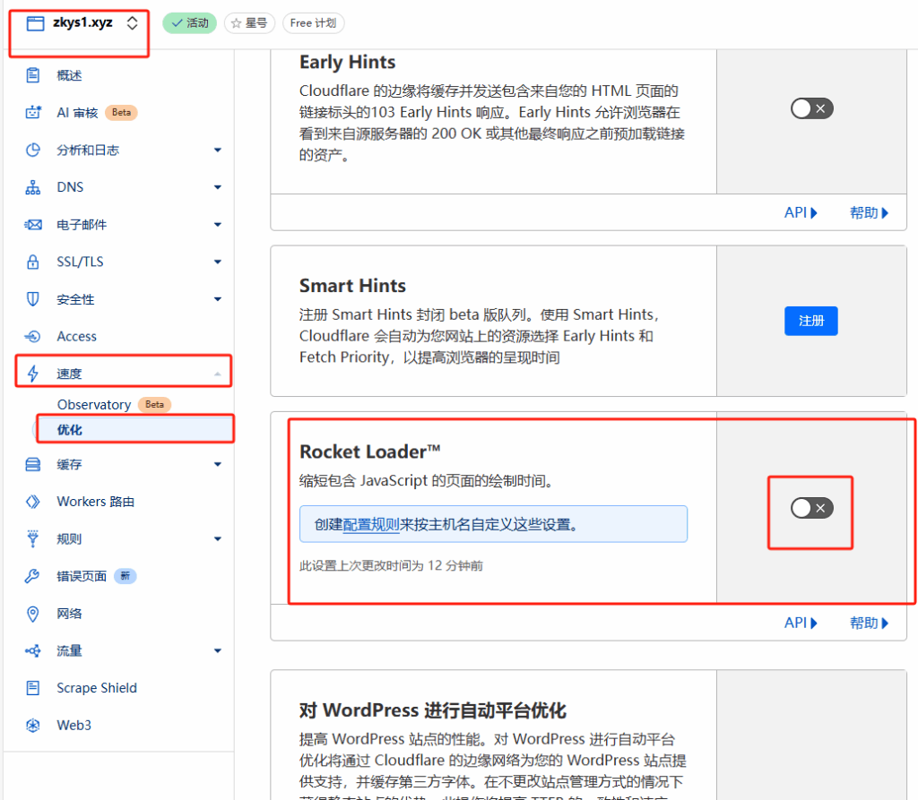Click the 流量 routing nodes icon

point(33,650)
